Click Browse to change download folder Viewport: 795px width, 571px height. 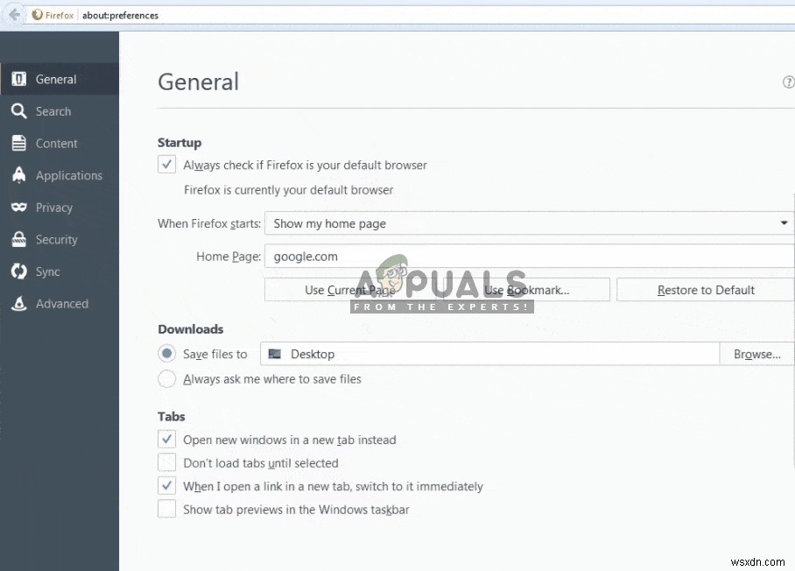tap(756, 354)
